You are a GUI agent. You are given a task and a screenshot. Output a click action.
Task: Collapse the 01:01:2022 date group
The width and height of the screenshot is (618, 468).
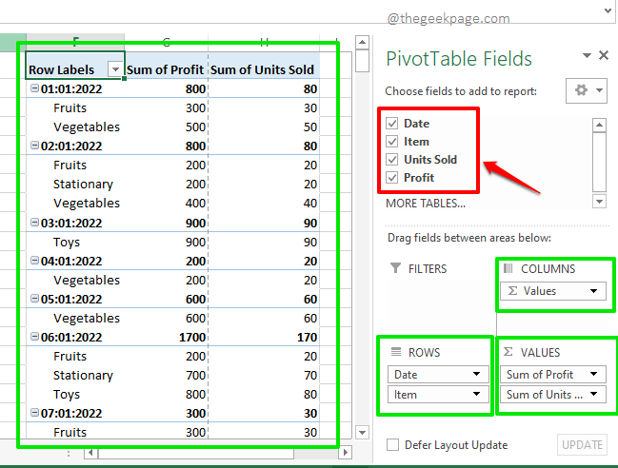(x=34, y=89)
